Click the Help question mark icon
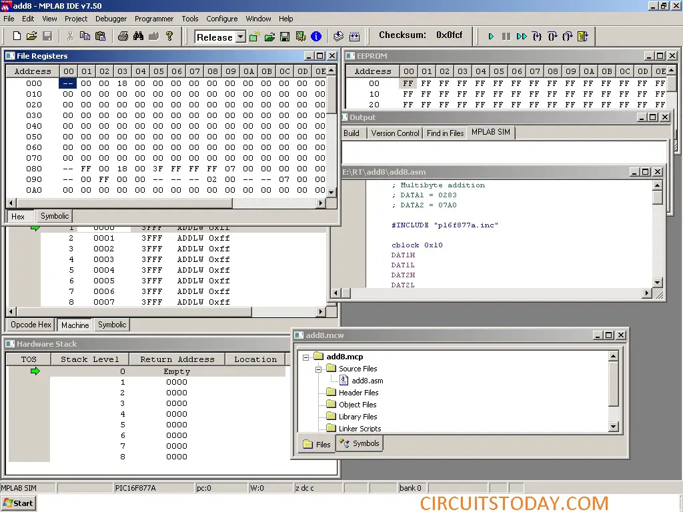Image resolution: width=683 pixels, height=512 pixels. pos(169,36)
